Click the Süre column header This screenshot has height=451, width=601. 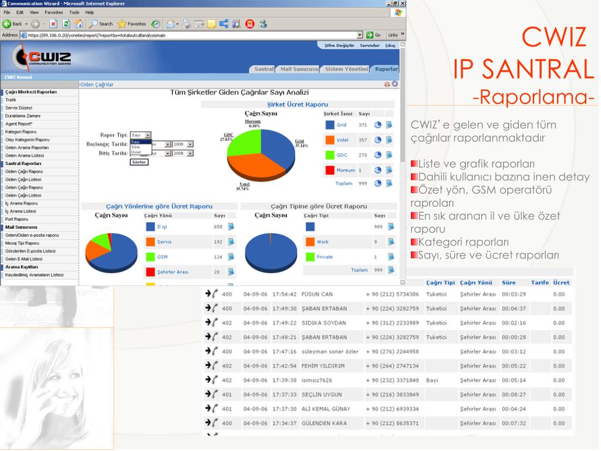pos(509,282)
